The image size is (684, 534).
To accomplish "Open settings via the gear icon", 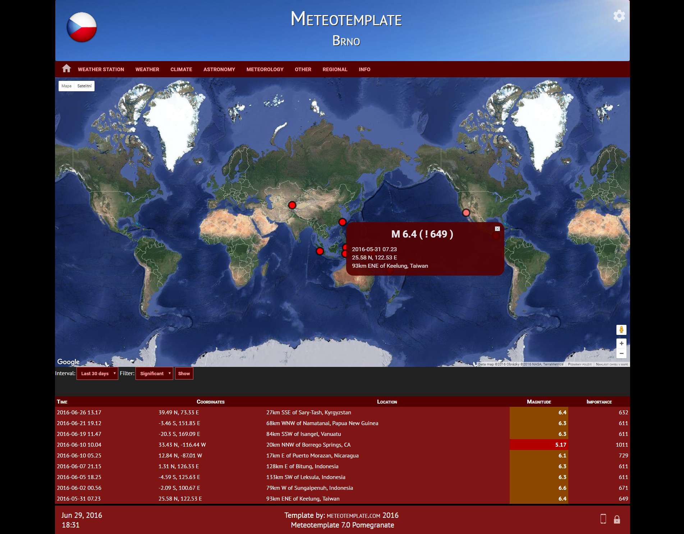I will [x=619, y=16].
